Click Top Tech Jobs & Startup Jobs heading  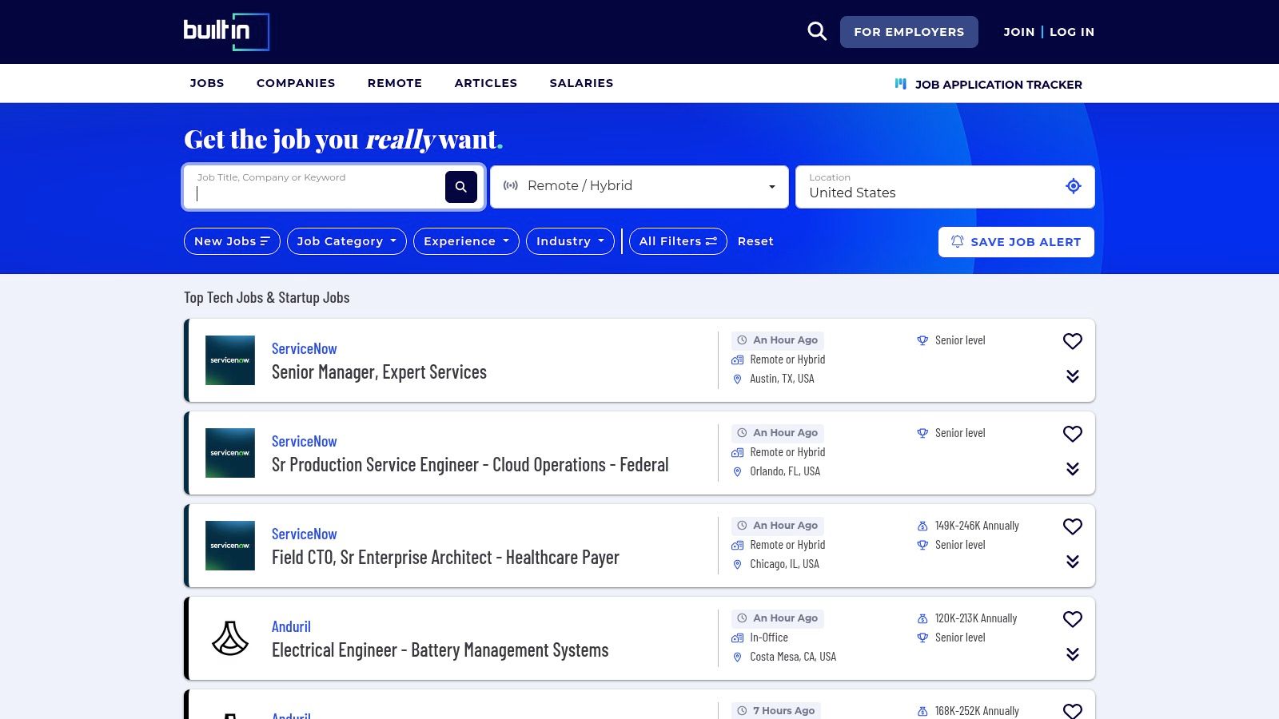pyautogui.click(x=267, y=297)
